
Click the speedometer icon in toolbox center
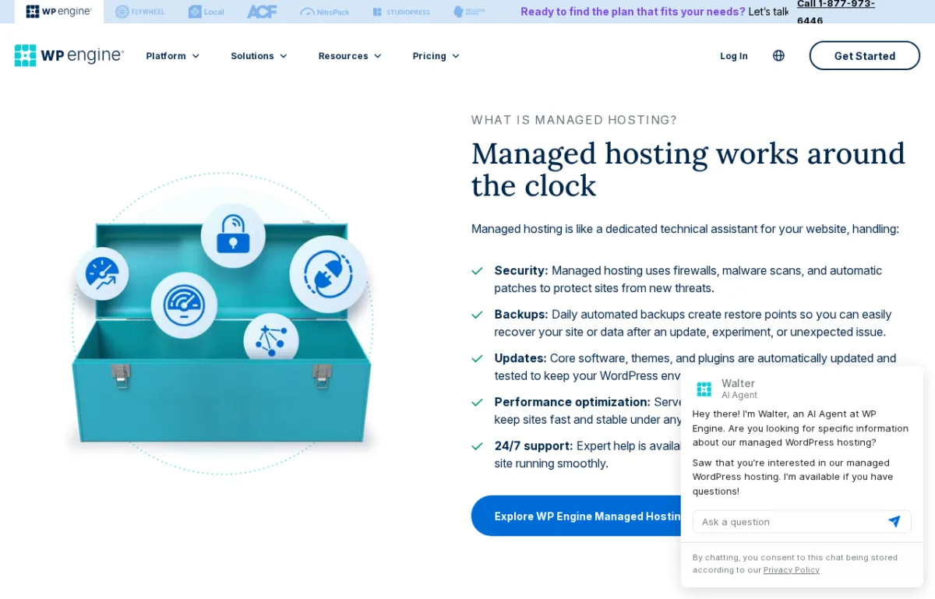tap(184, 305)
